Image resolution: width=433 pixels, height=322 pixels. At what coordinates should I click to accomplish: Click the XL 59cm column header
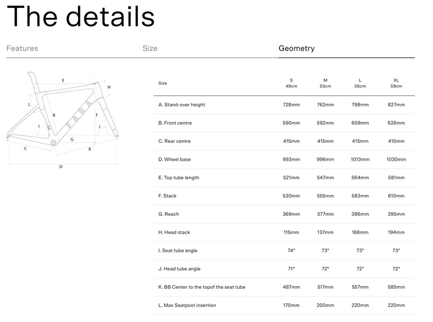pos(396,83)
